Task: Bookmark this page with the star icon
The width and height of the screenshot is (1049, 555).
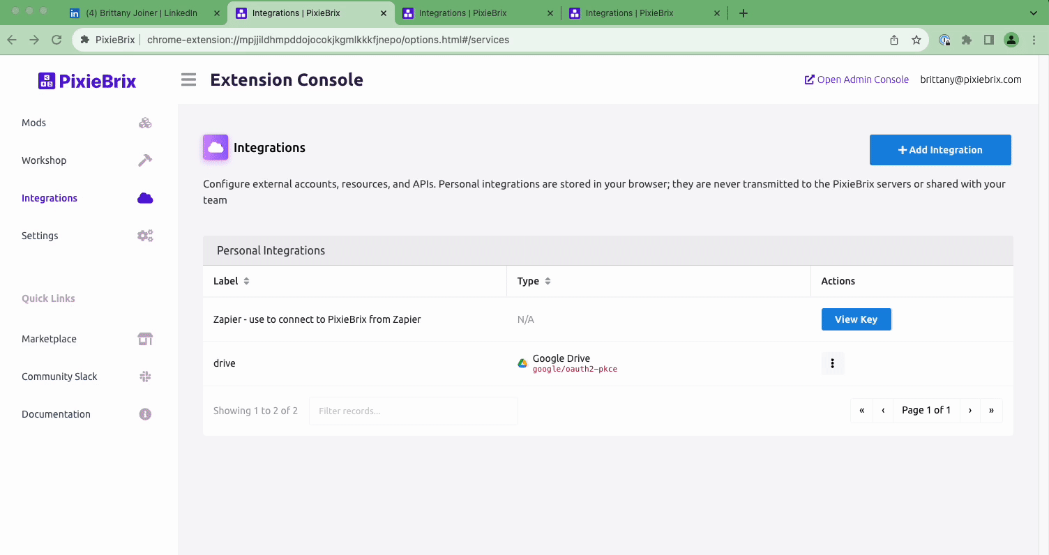Action: (x=916, y=40)
